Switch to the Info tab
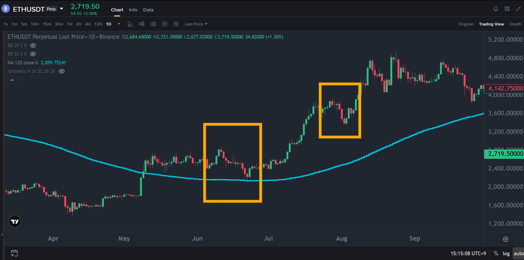The width and height of the screenshot is (524, 260). (x=133, y=10)
